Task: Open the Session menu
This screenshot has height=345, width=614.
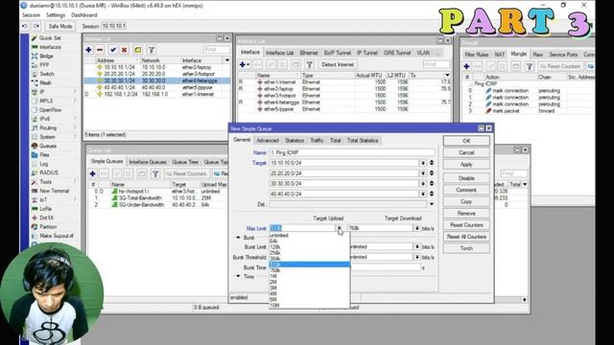Action: pos(31,15)
